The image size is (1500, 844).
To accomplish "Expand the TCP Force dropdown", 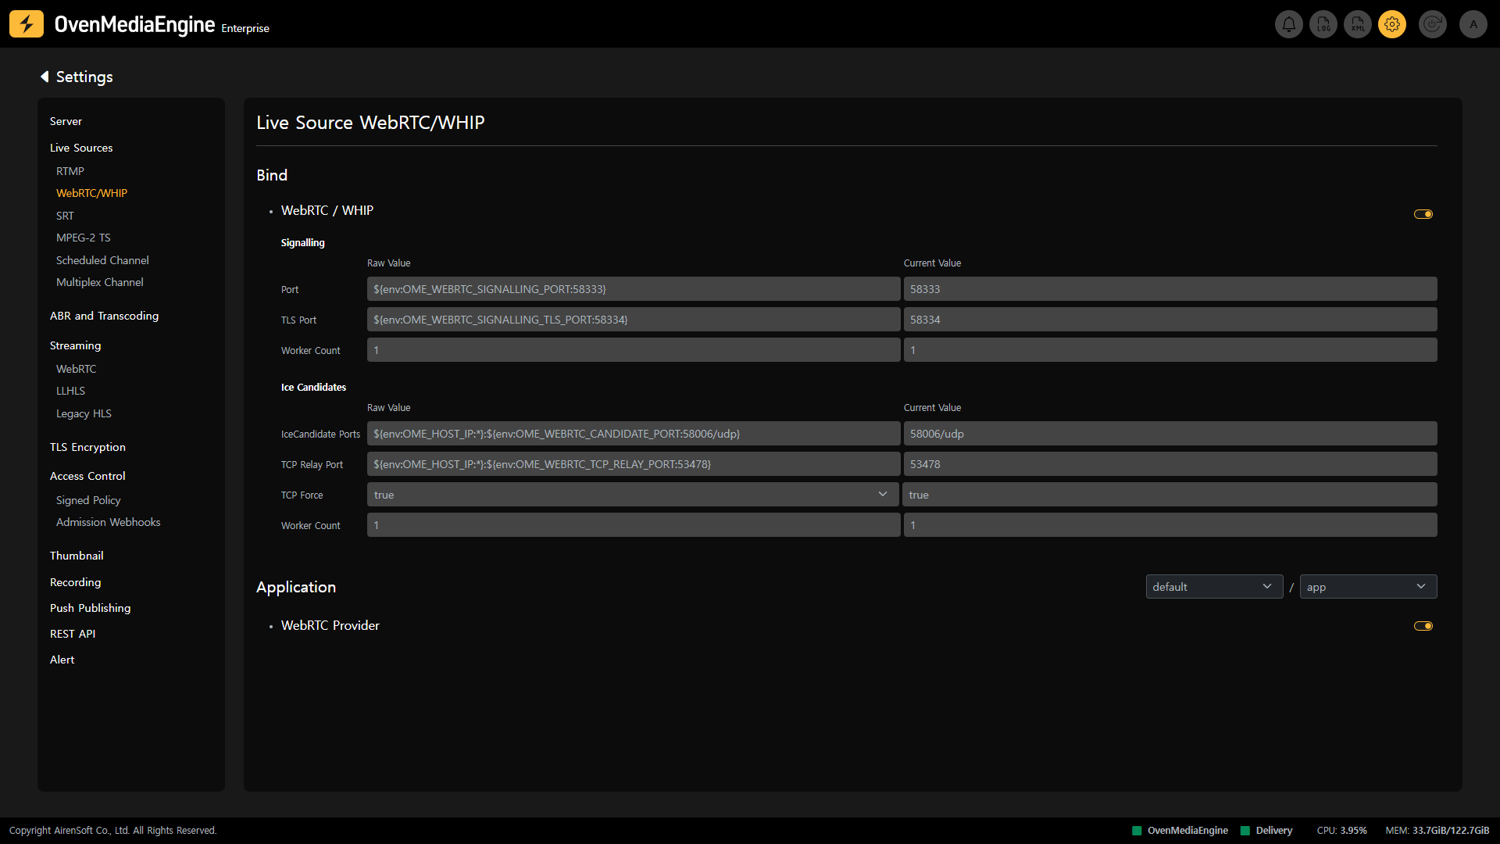I will click(633, 495).
